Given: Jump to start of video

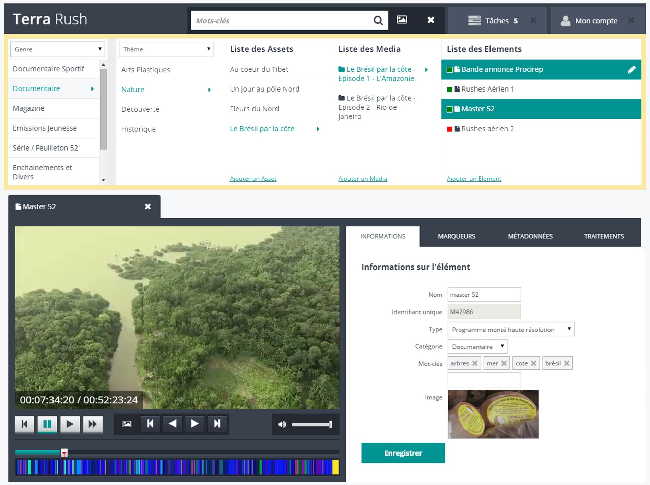Looking at the screenshot, I should (x=24, y=424).
